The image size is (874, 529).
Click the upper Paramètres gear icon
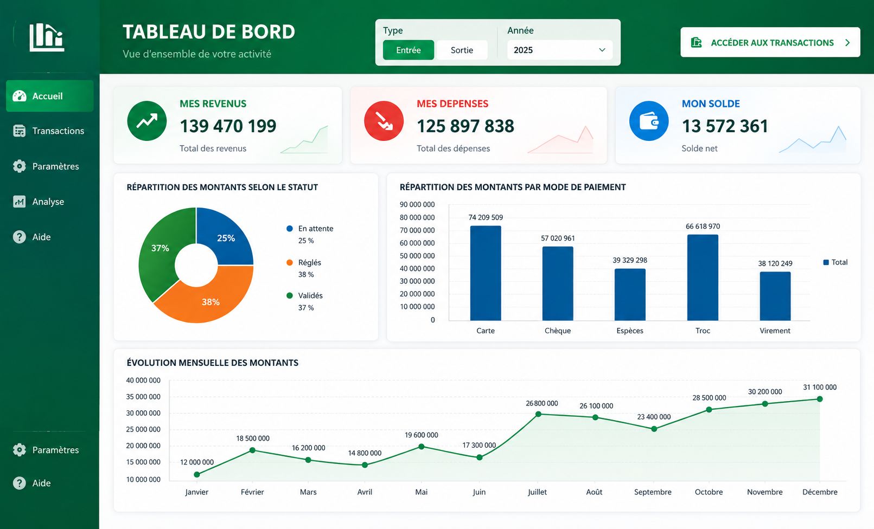20,166
